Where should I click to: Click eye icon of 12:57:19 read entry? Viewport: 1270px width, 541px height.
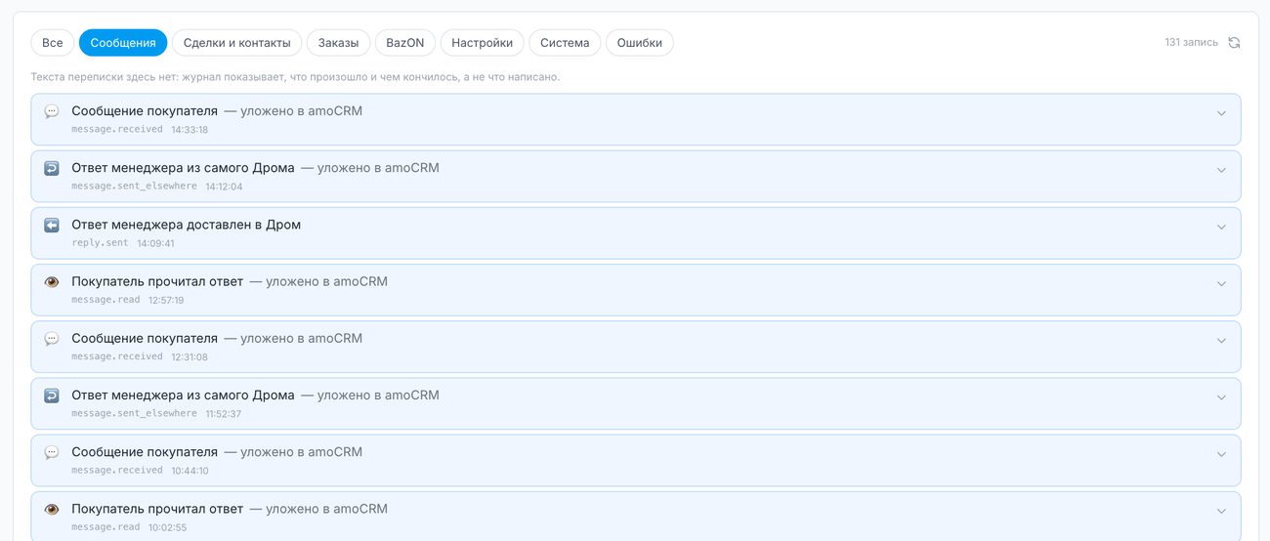[x=52, y=281]
